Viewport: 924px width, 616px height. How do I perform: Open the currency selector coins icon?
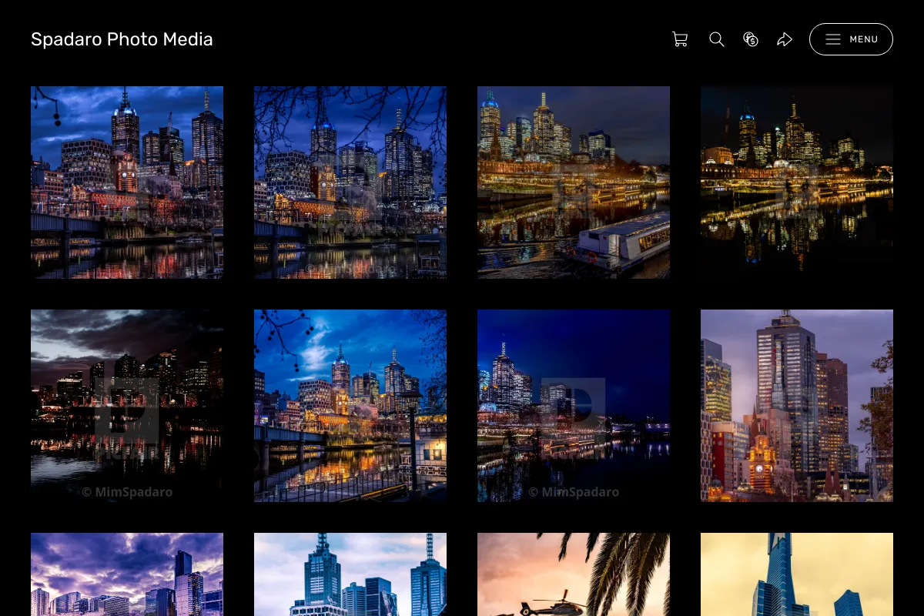click(751, 39)
